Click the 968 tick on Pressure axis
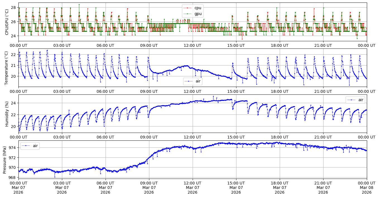The image size is (378, 197). click(x=13, y=177)
